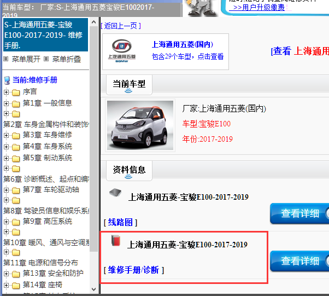Click folder icon above 第6章 诊断概述
The image size is (329, 296).
tap(16, 169)
